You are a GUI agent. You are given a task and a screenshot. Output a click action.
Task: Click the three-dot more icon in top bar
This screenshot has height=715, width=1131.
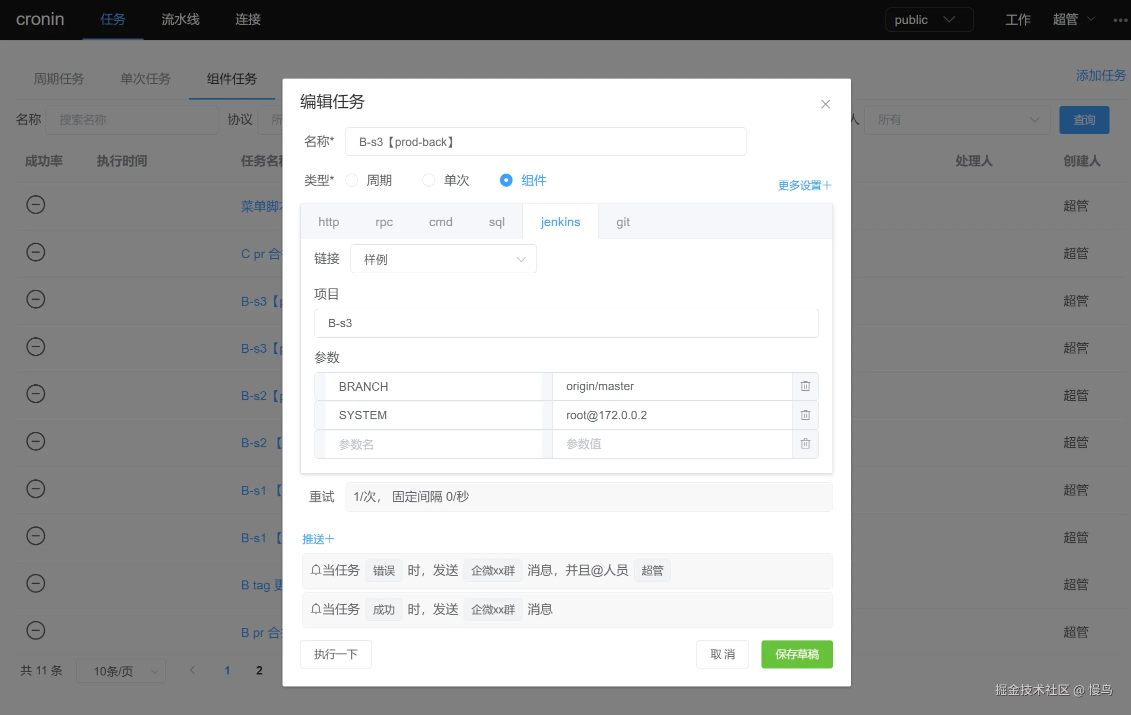click(x=1120, y=20)
